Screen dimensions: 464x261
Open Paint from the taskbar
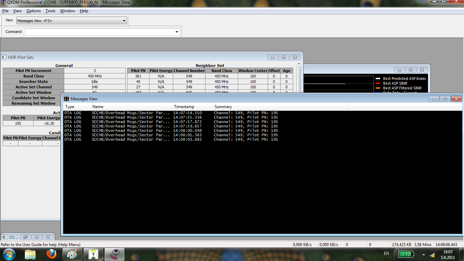tap(72, 254)
